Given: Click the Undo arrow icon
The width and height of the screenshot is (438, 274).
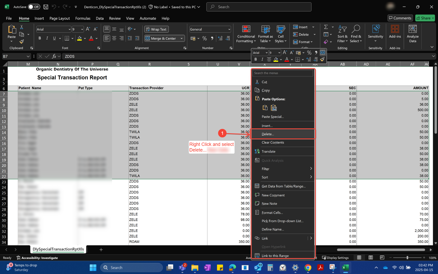Looking at the screenshot, I should (x=54, y=7).
